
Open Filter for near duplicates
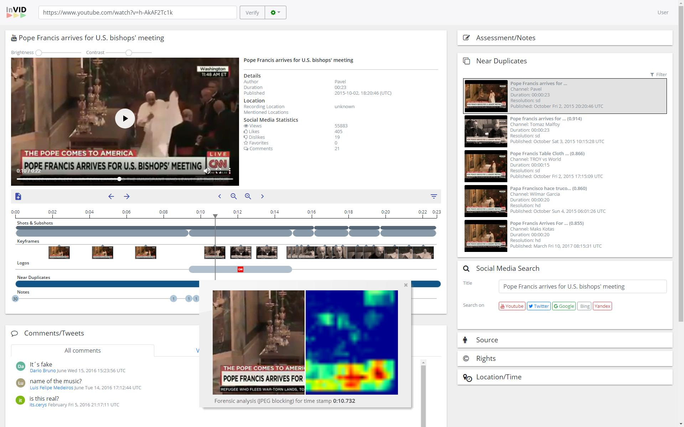click(658, 74)
